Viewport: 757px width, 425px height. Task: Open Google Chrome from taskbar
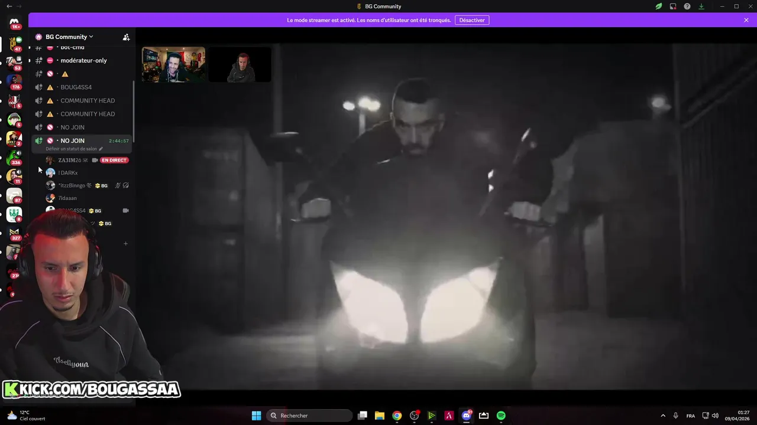pyautogui.click(x=397, y=416)
